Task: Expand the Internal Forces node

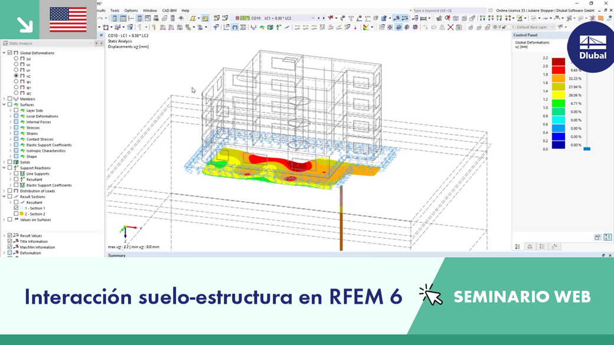Action: point(11,121)
